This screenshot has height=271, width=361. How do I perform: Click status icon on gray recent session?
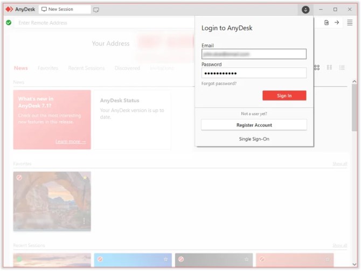(x=181, y=259)
